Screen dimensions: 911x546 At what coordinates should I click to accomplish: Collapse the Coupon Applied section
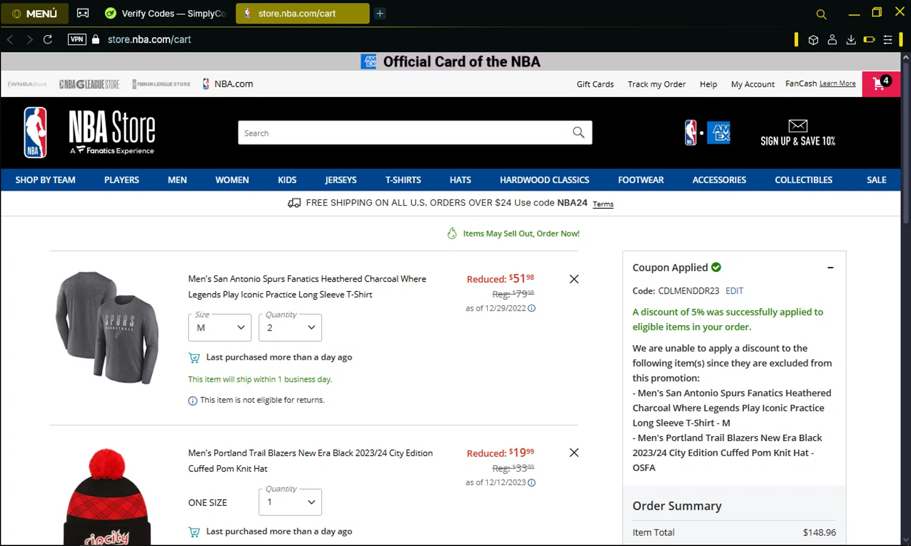pyautogui.click(x=830, y=268)
